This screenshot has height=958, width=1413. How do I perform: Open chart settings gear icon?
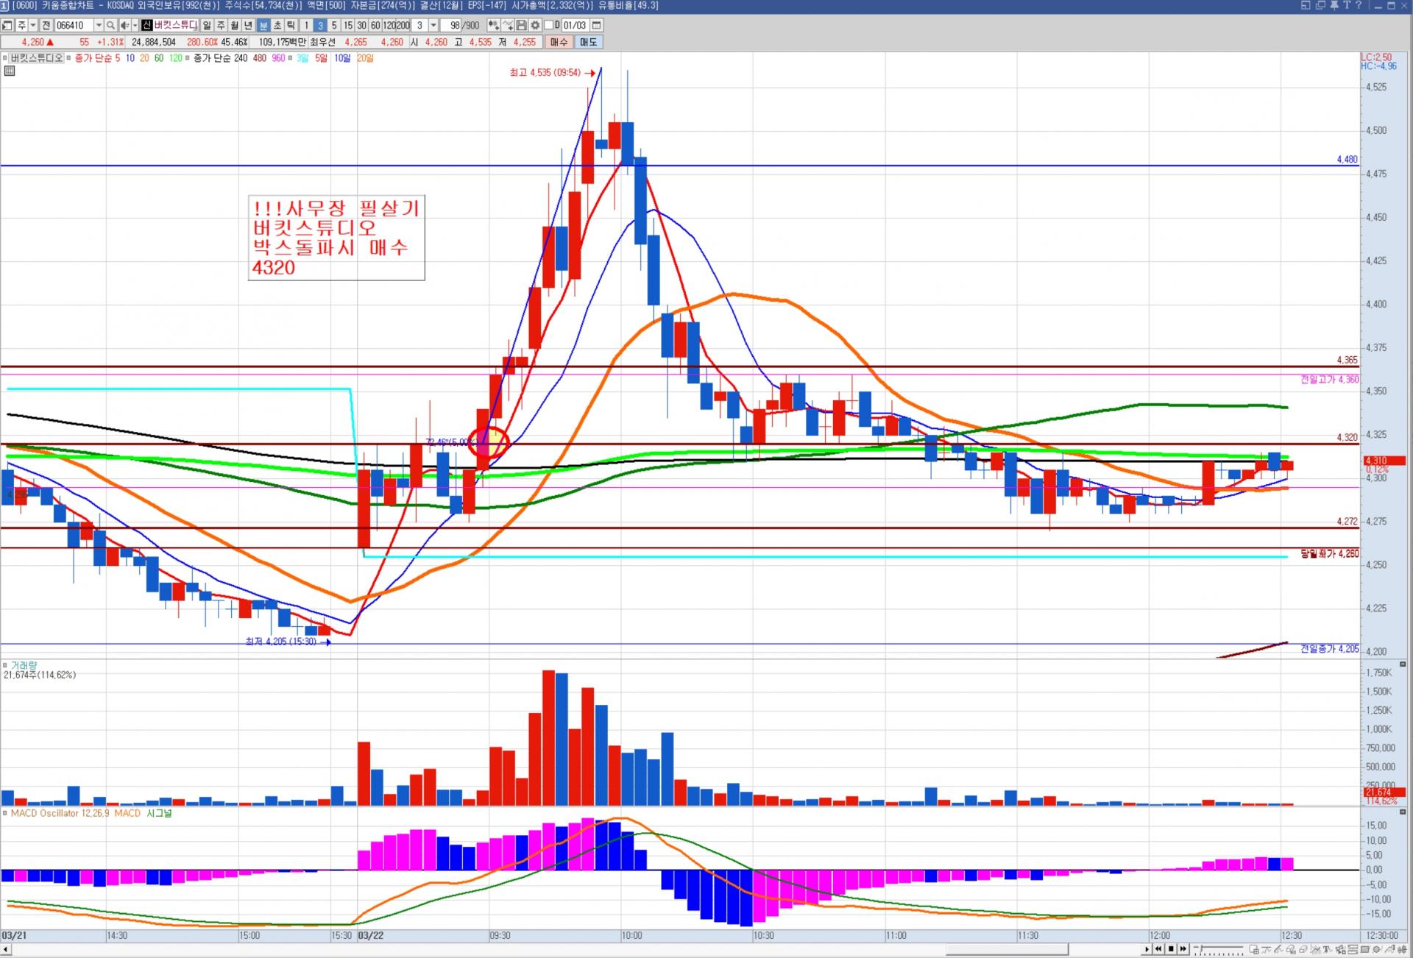pos(535,25)
